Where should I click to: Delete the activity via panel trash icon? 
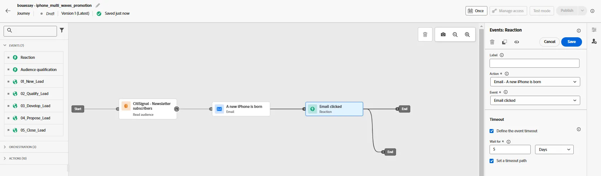click(x=492, y=42)
